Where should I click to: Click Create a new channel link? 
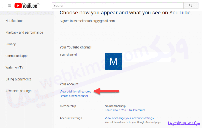74,96
